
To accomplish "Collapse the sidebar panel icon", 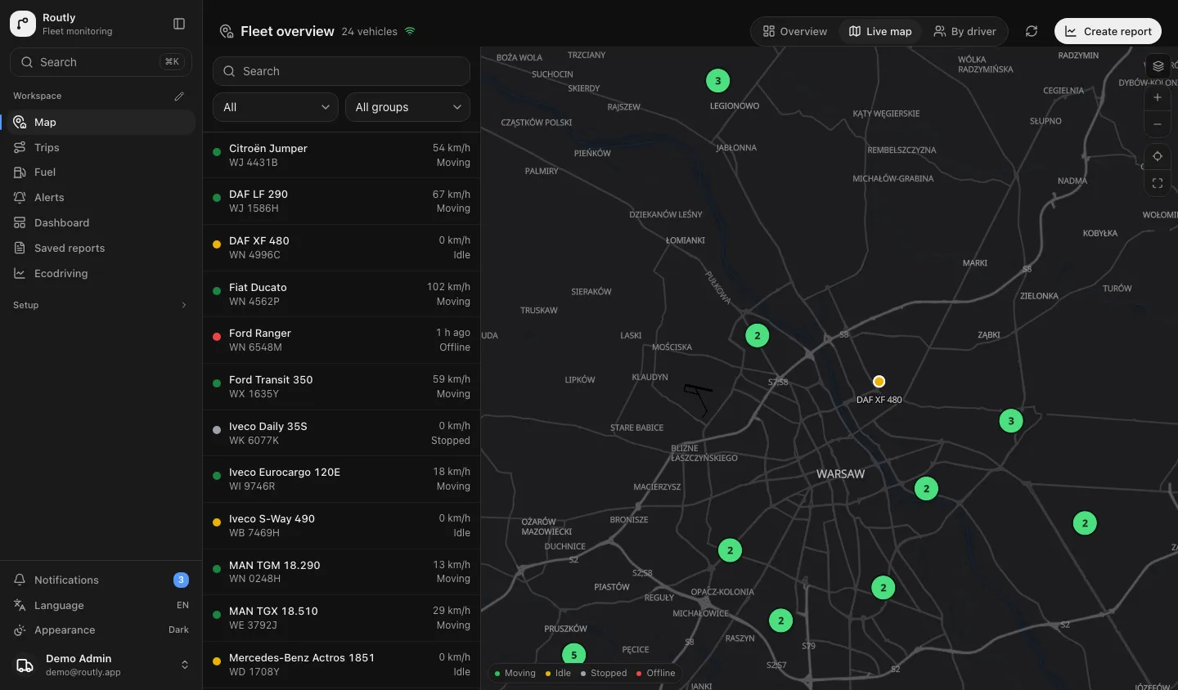I will click(179, 24).
